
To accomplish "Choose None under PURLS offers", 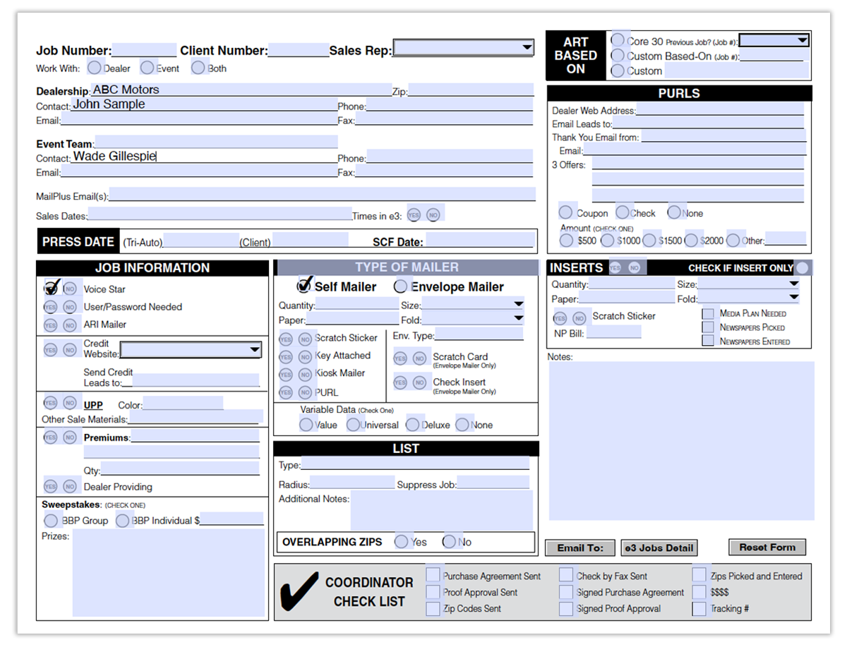I will click(x=674, y=212).
